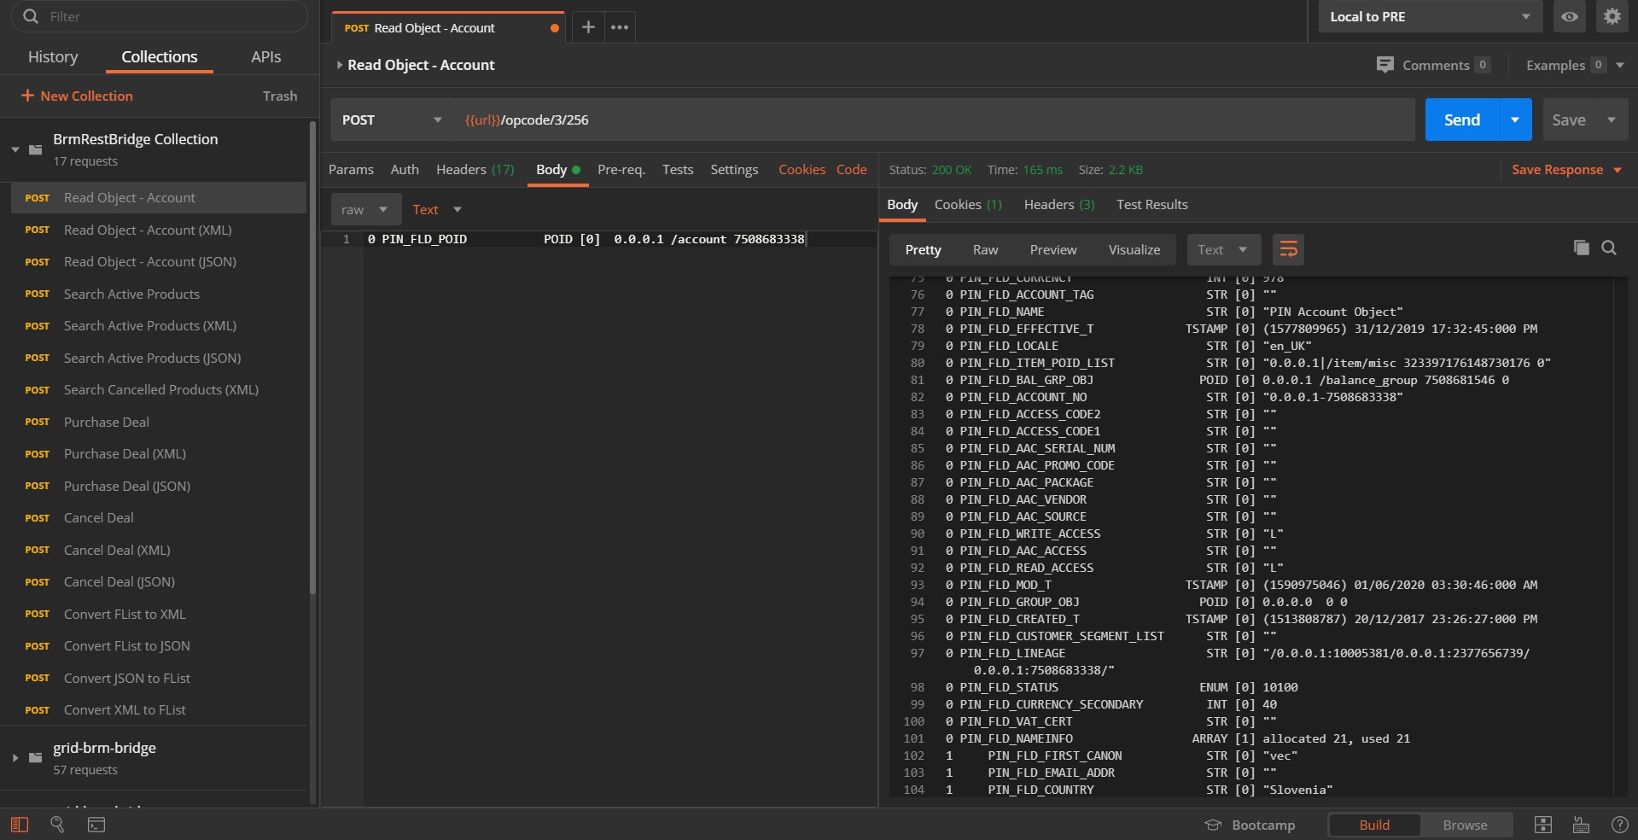Toggle the sidebar visibility icon
This screenshot has height=840, width=1638.
pos(19,825)
